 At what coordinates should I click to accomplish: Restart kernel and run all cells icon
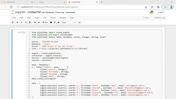(59, 23)
